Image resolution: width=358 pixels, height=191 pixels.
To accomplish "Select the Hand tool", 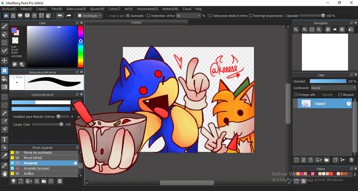I will [4, 173].
